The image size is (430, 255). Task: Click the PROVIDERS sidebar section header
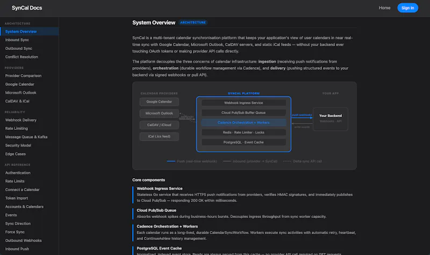14,68
